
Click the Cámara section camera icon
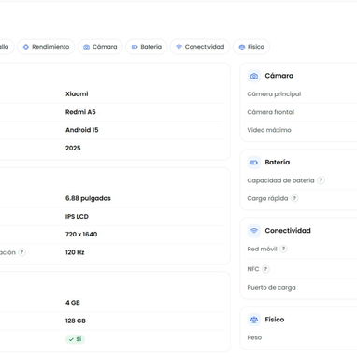coord(254,76)
